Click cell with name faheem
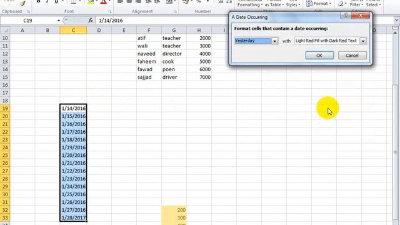 (149, 61)
